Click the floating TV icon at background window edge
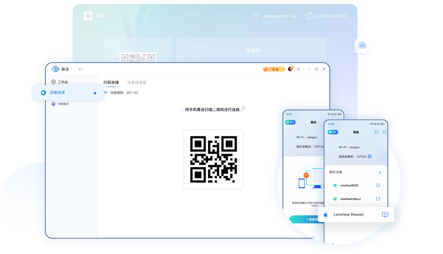The height and width of the screenshot is (254, 443). click(362, 45)
